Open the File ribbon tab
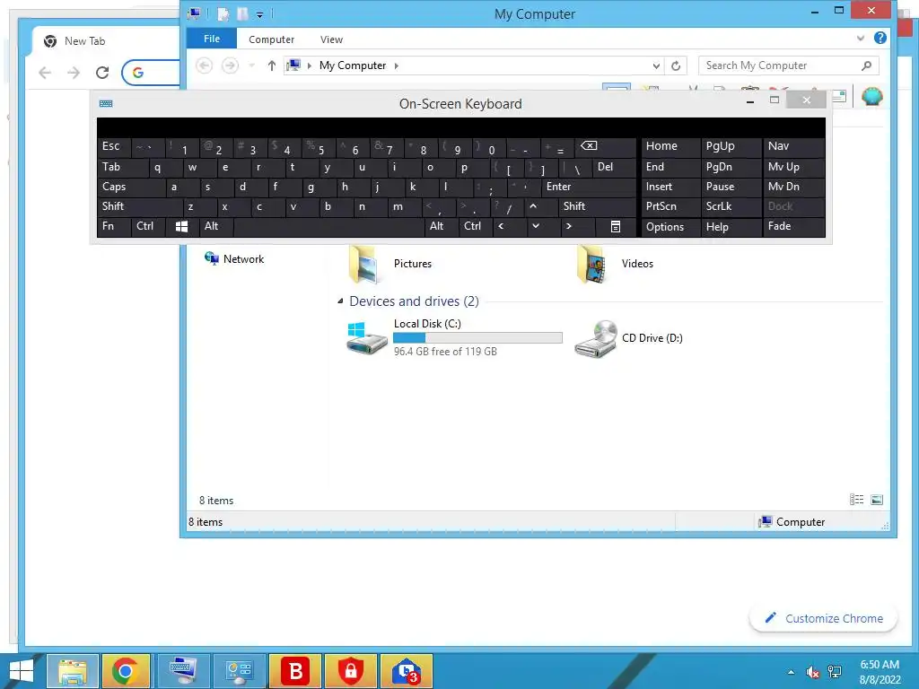The image size is (919, 689). (x=212, y=39)
